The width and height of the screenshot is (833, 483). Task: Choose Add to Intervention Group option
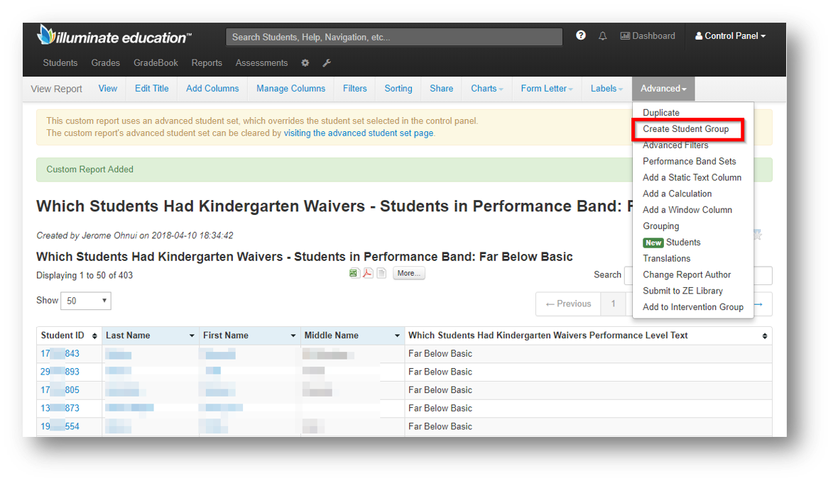(x=692, y=307)
